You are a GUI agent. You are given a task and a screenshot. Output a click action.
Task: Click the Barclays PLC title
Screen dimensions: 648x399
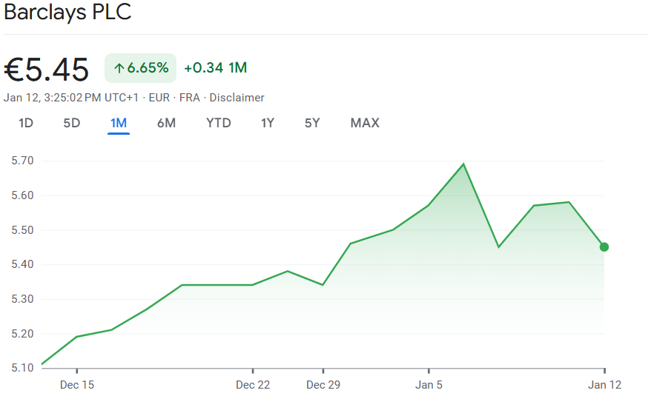(67, 13)
